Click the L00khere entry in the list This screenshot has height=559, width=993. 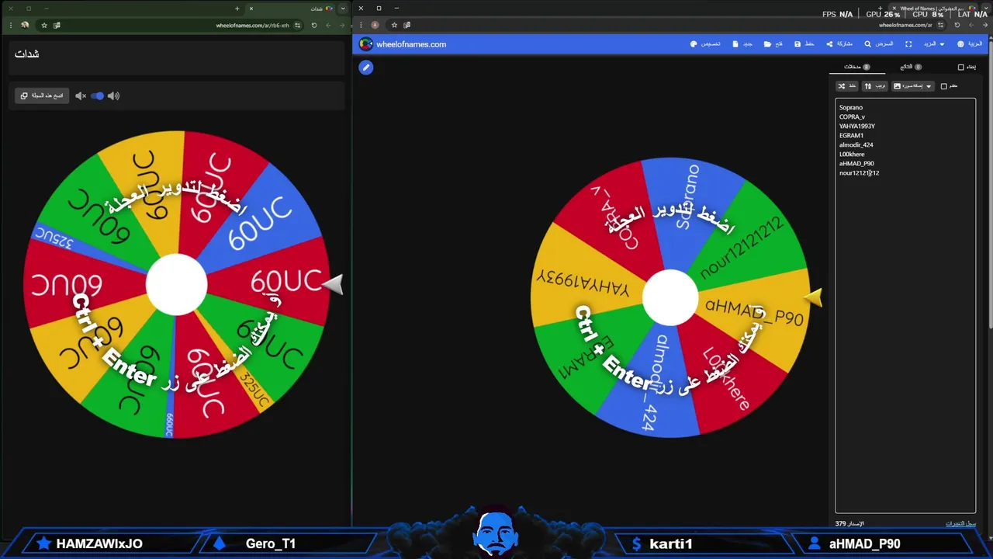(x=852, y=155)
